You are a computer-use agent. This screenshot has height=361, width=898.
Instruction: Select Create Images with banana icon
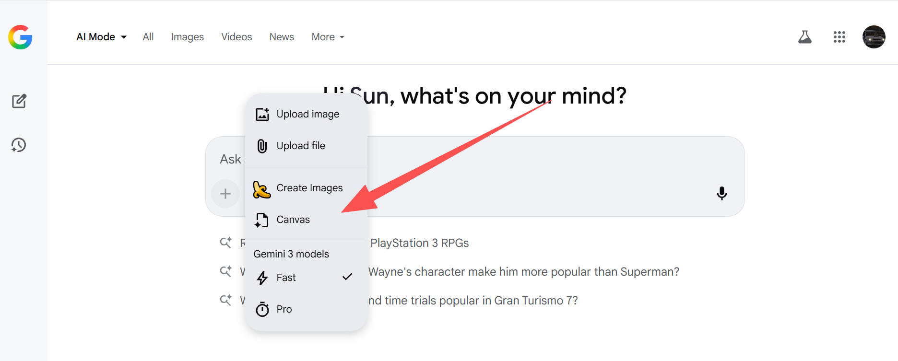tap(309, 188)
